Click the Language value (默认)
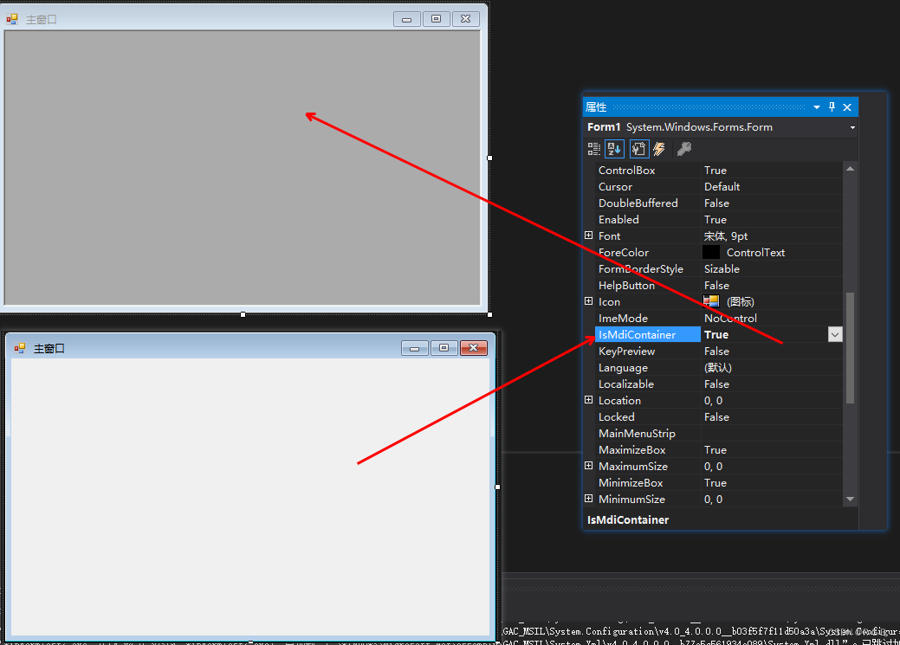This screenshot has height=645, width=900. pos(718,368)
